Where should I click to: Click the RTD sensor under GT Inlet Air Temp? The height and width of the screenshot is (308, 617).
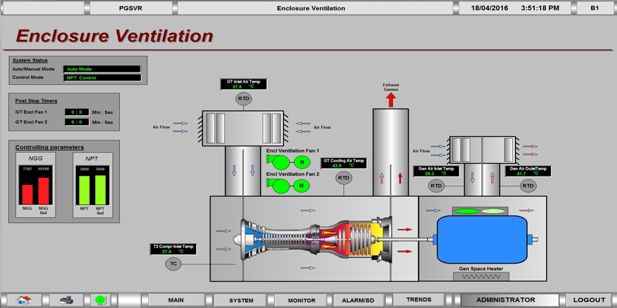tap(244, 99)
